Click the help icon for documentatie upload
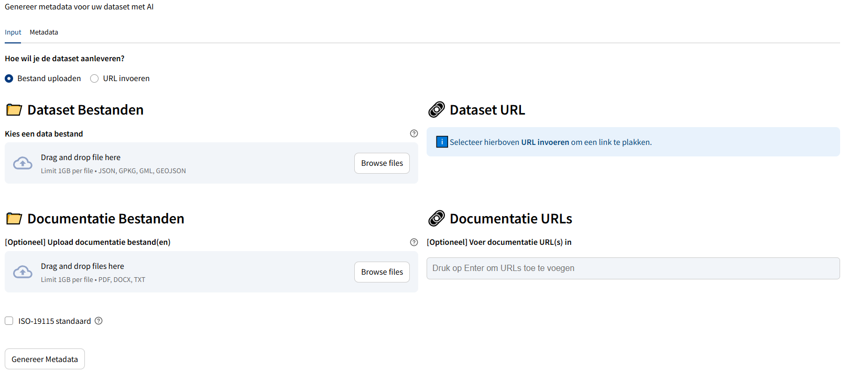Viewport: 860px width, 384px height. click(x=414, y=242)
